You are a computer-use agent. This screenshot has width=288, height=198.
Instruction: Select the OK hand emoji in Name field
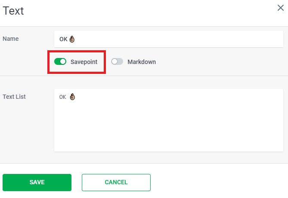72,39
